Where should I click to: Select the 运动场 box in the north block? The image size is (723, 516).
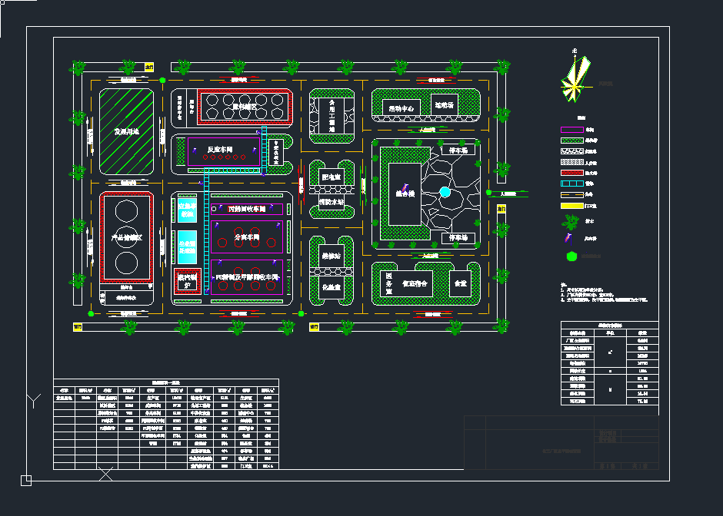coord(445,104)
